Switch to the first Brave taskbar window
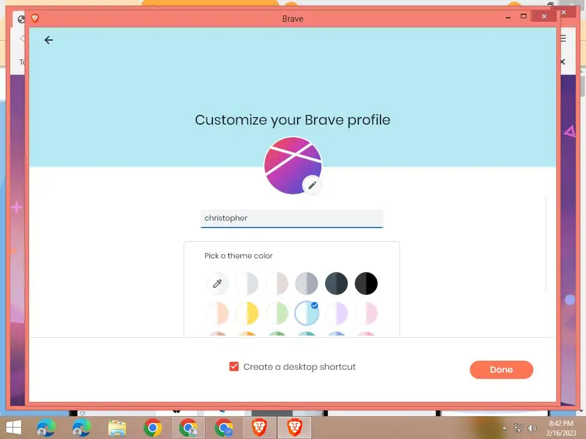Screen dimensions: 586x439 point(259,428)
